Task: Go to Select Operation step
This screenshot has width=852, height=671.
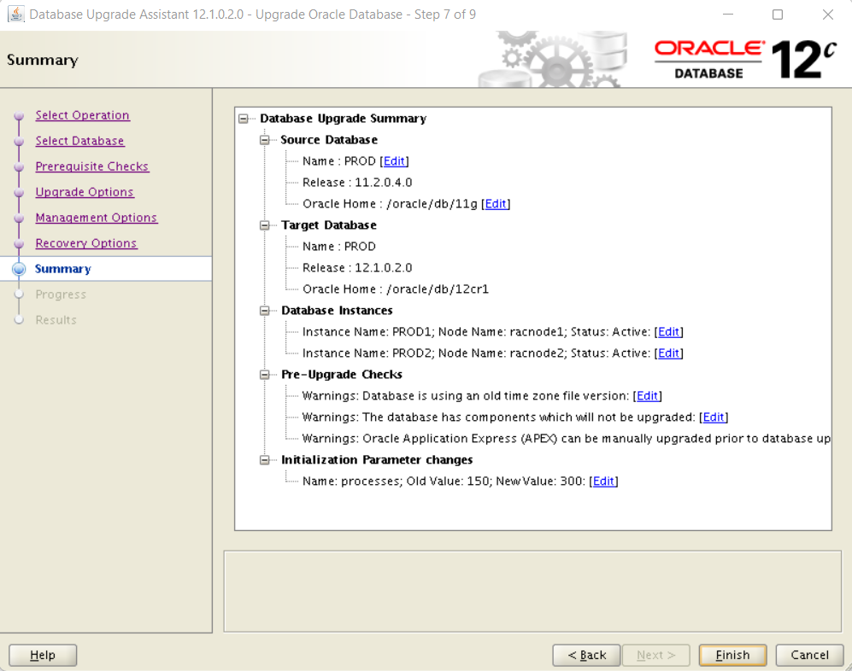Action: pos(83,115)
